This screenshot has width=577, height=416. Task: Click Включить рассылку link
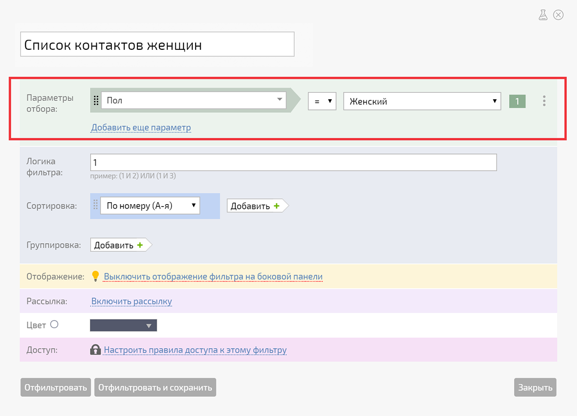point(132,301)
